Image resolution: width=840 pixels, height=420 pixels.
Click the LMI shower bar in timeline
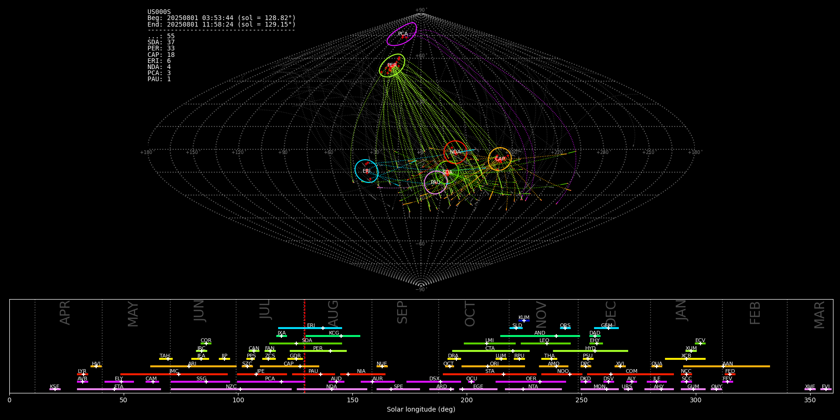click(x=490, y=343)
